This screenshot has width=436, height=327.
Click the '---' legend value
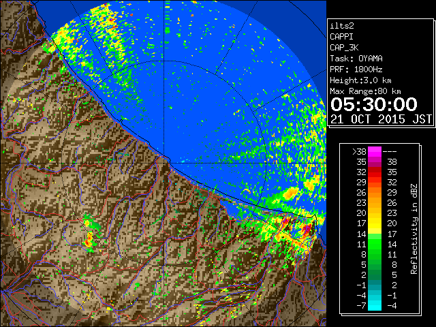(390, 152)
